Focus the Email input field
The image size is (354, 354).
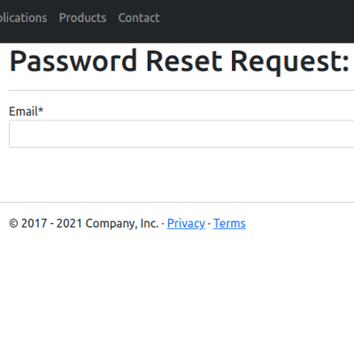coord(181,134)
